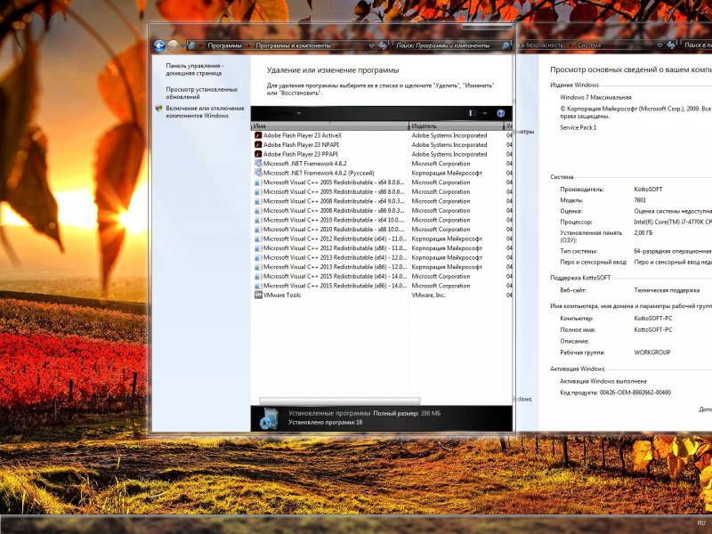Image resolution: width=712 pixels, height=534 pixels.
Task: Refresh the System window behind
Action: pos(671,45)
